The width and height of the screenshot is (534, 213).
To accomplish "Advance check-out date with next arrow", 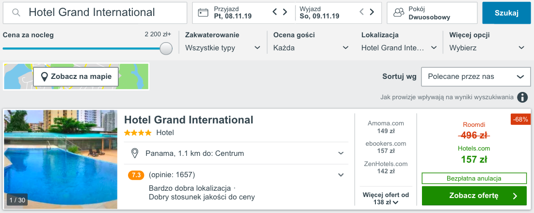I will [372, 12].
